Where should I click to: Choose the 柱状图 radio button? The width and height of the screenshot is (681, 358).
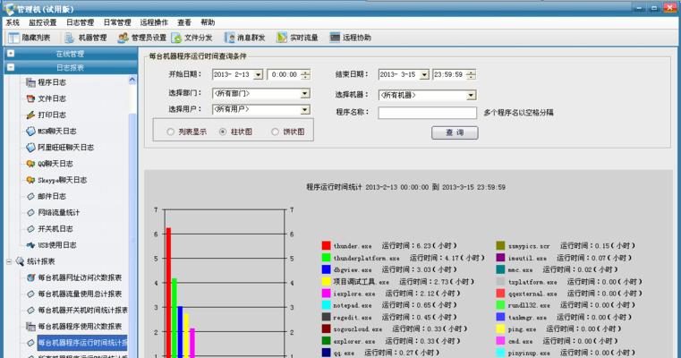pyautogui.click(x=223, y=132)
